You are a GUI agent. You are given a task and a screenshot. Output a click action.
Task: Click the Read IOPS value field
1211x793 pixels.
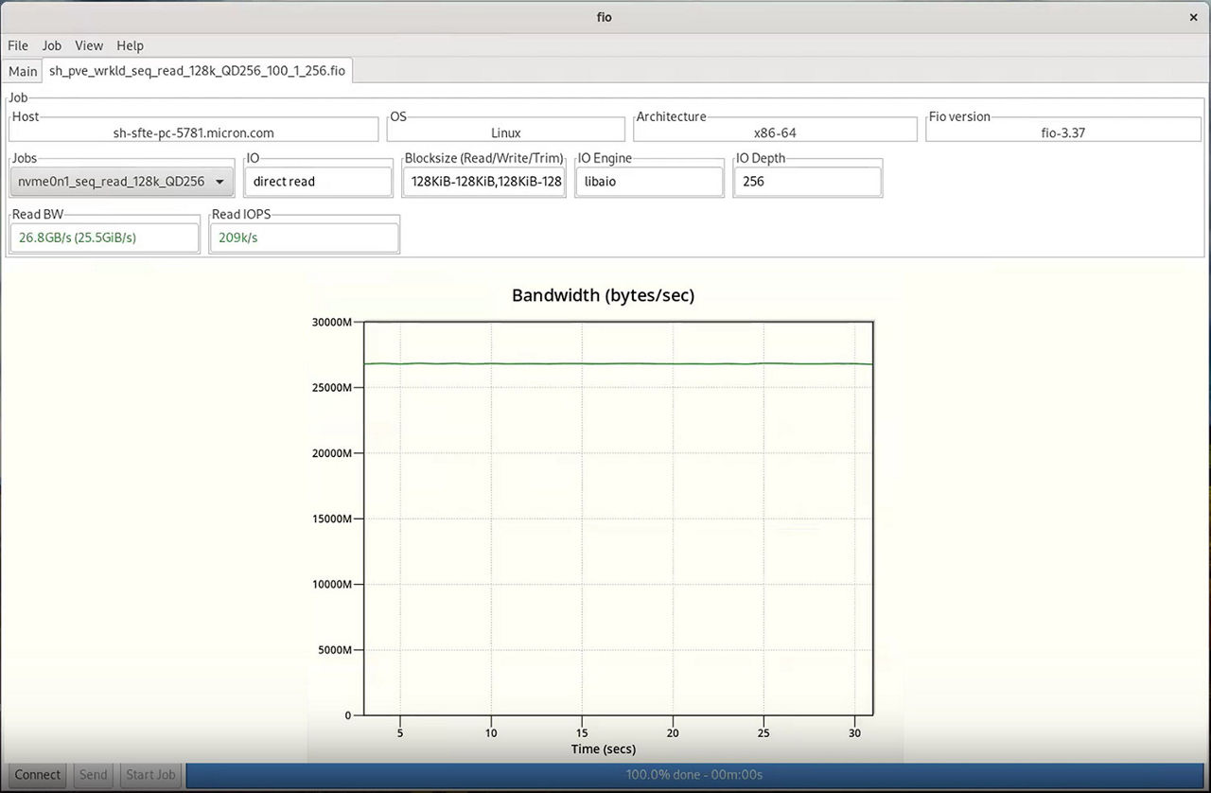(x=303, y=238)
